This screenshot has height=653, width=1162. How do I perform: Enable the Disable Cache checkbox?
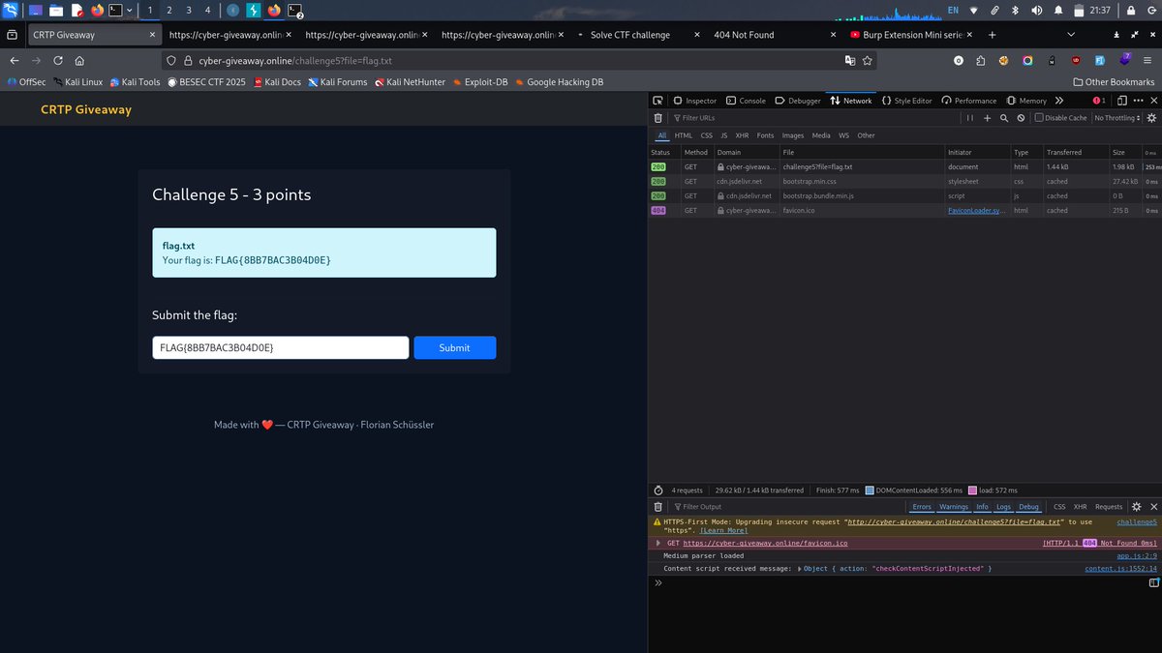point(1039,117)
